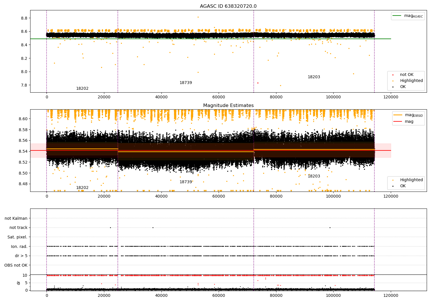431x302 pixels.
Task: Click 'Highlighted' legend label in middle plot
Action: click(411, 180)
